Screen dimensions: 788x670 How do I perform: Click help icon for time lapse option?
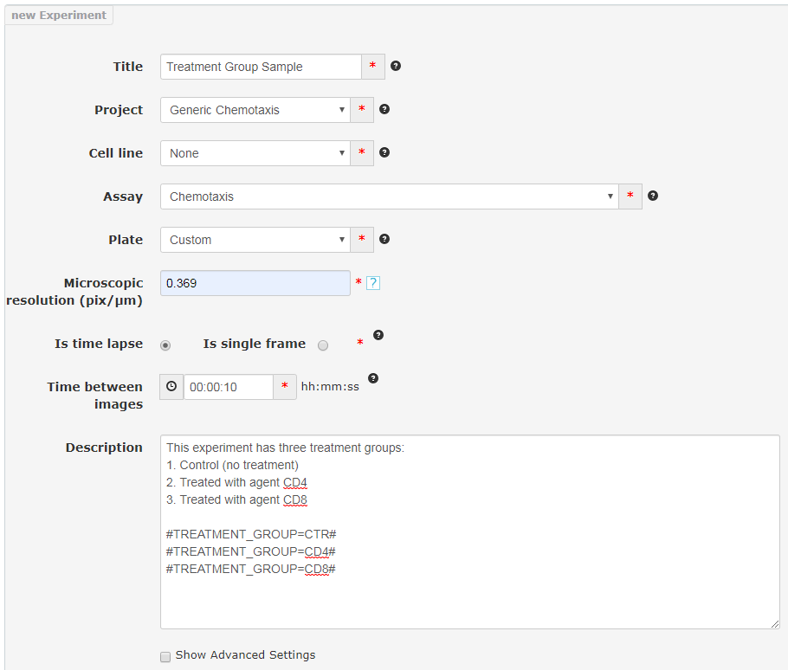pos(378,335)
